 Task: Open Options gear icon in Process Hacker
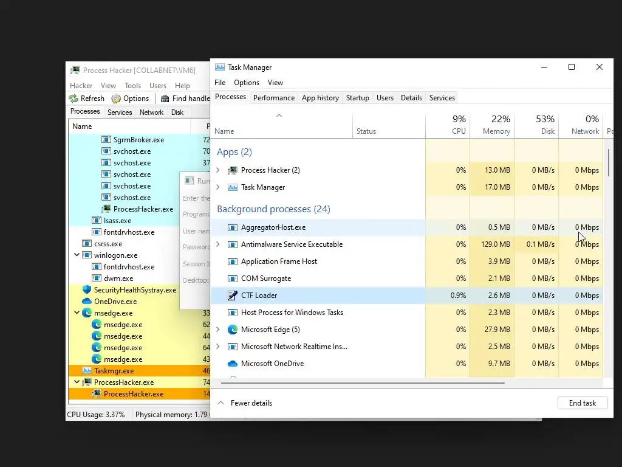116,99
